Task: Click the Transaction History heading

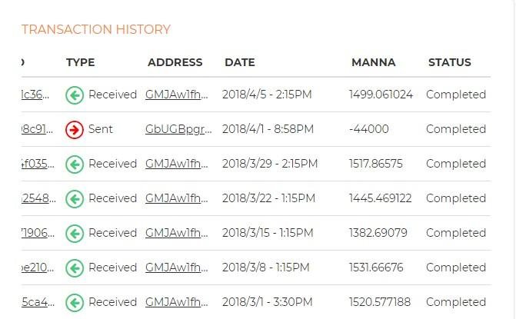Action: (96, 30)
